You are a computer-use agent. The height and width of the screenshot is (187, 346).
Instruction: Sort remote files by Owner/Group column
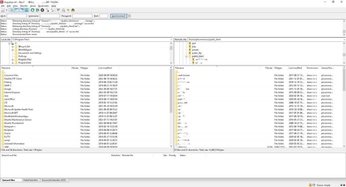pyautogui.click(x=327, y=68)
